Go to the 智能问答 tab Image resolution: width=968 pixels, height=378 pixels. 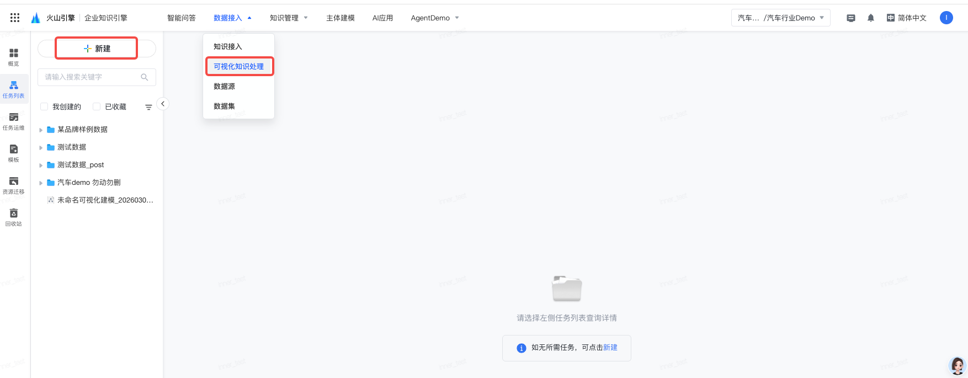[182, 18]
